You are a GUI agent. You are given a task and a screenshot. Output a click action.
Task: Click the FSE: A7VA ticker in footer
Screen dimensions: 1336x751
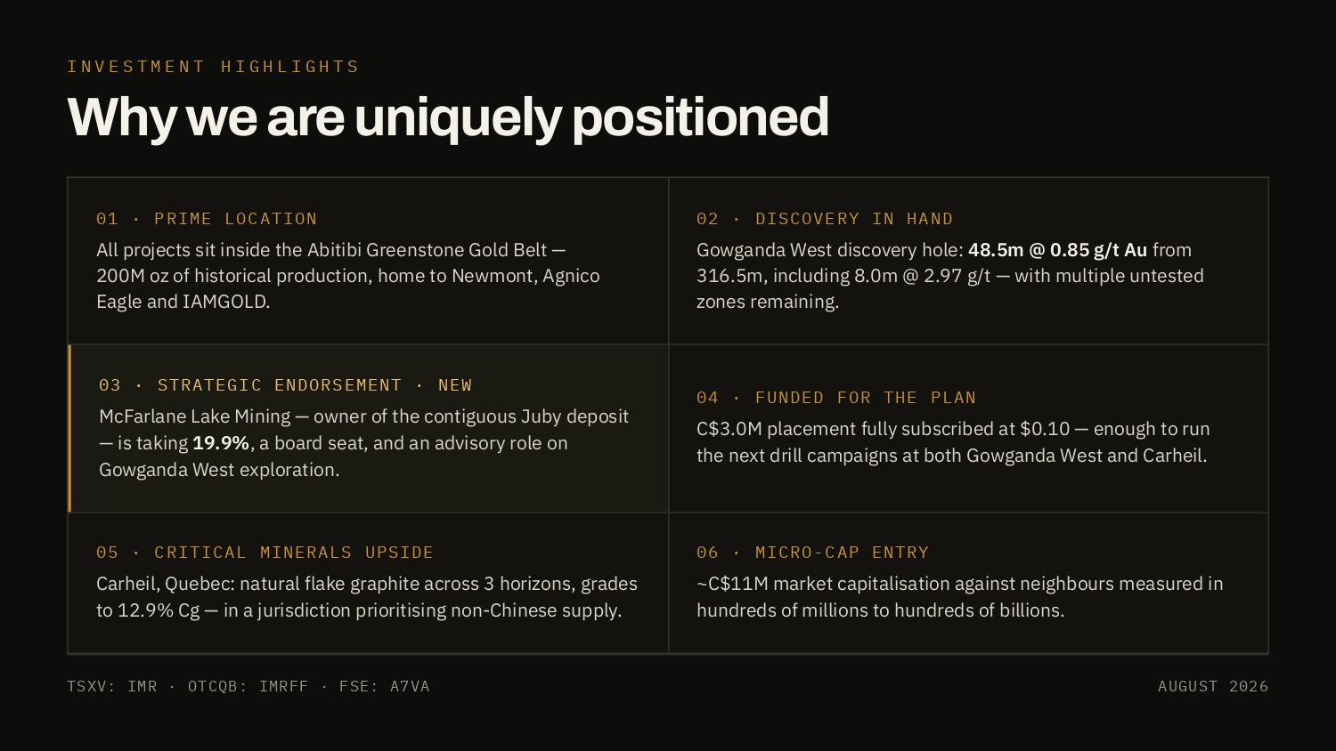coord(385,687)
